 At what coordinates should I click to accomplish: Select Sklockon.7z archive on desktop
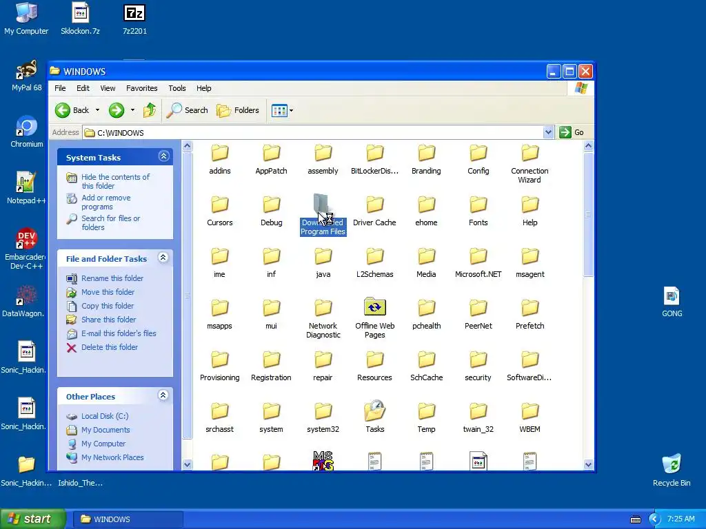point(80,19)
